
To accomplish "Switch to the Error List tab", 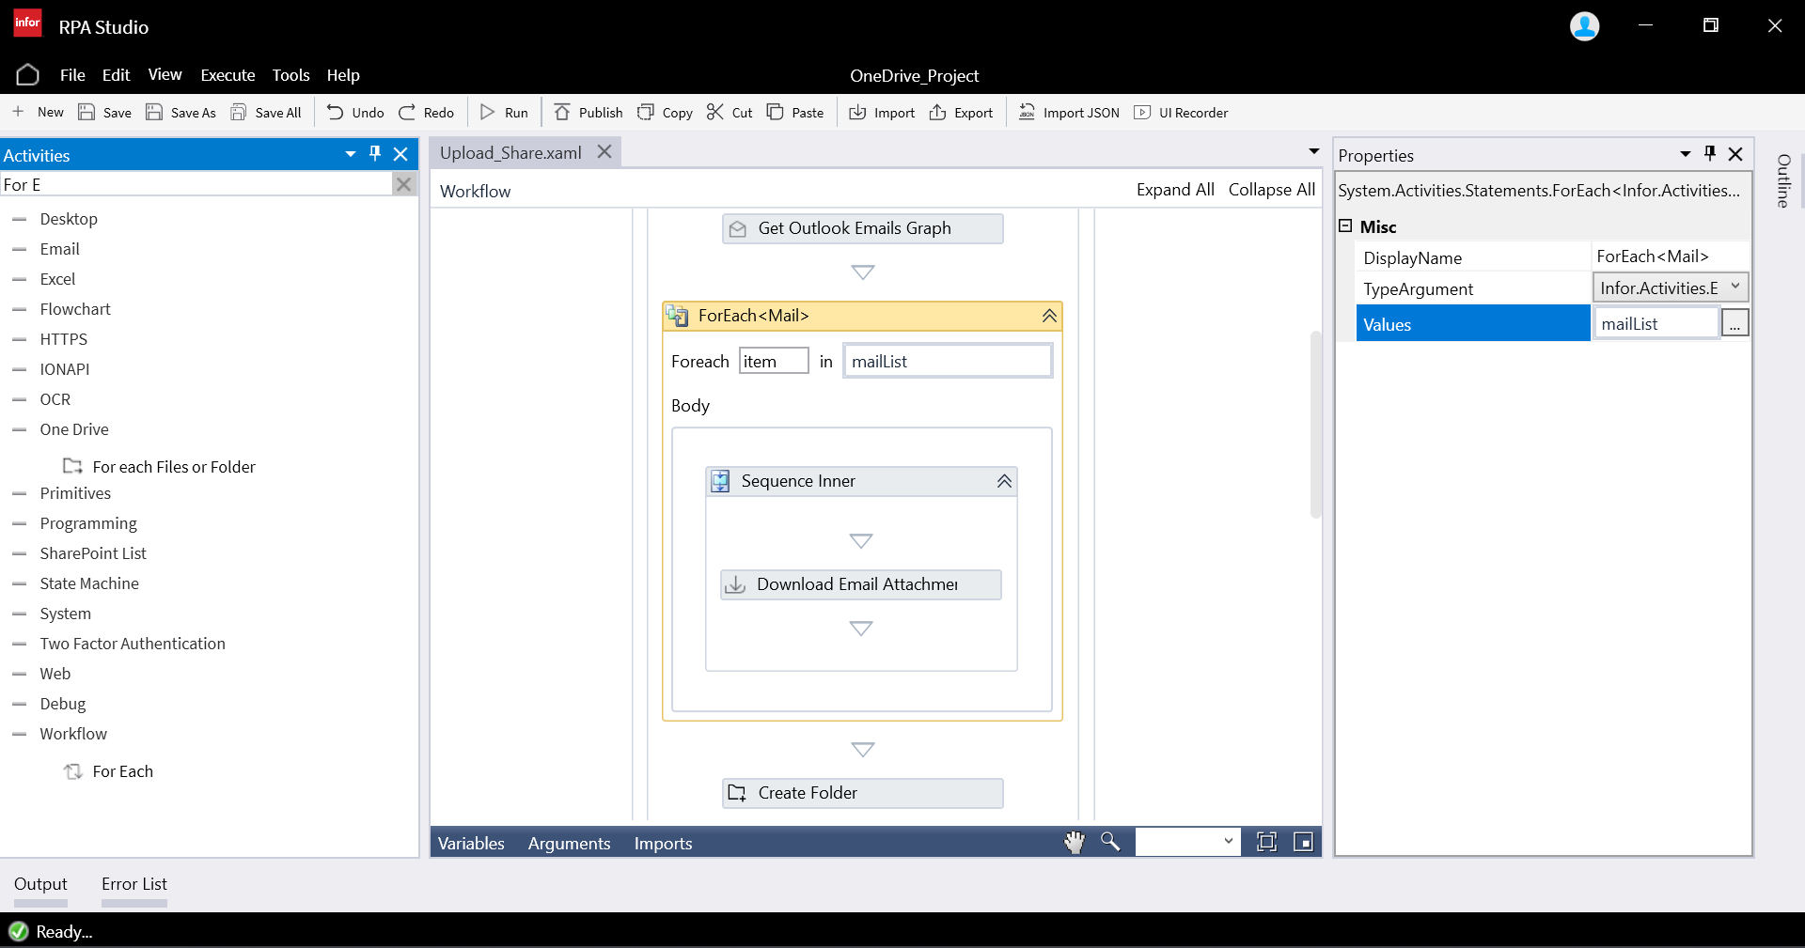I will pos(133,884).
